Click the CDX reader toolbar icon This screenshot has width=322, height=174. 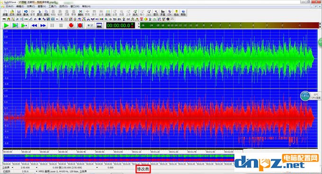170,13
